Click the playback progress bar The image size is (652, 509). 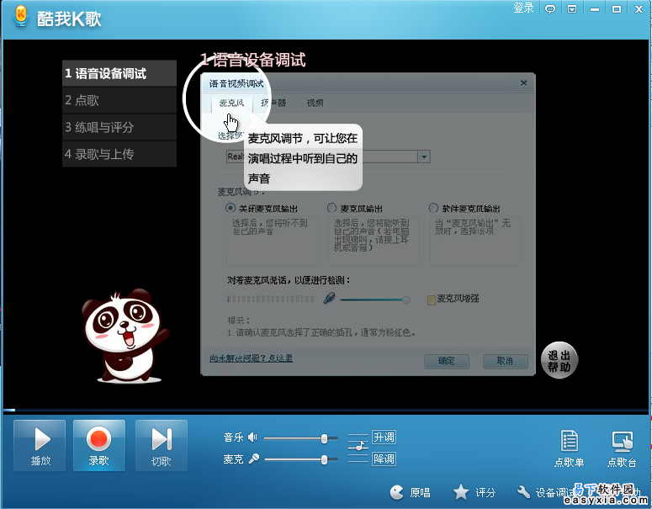[326, 411]
